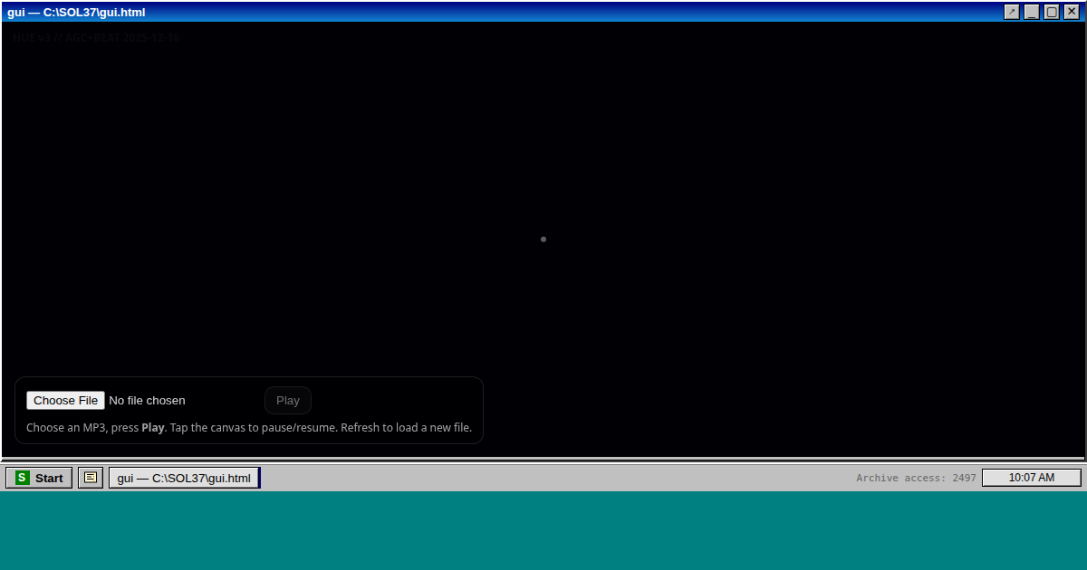This screenshot has width=1087, height=570.
Task: Click "Refresh to load a new file" text
Action: [x=406, y=428]
